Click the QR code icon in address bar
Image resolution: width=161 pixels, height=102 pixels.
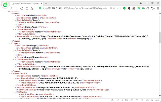click(111, 8)
